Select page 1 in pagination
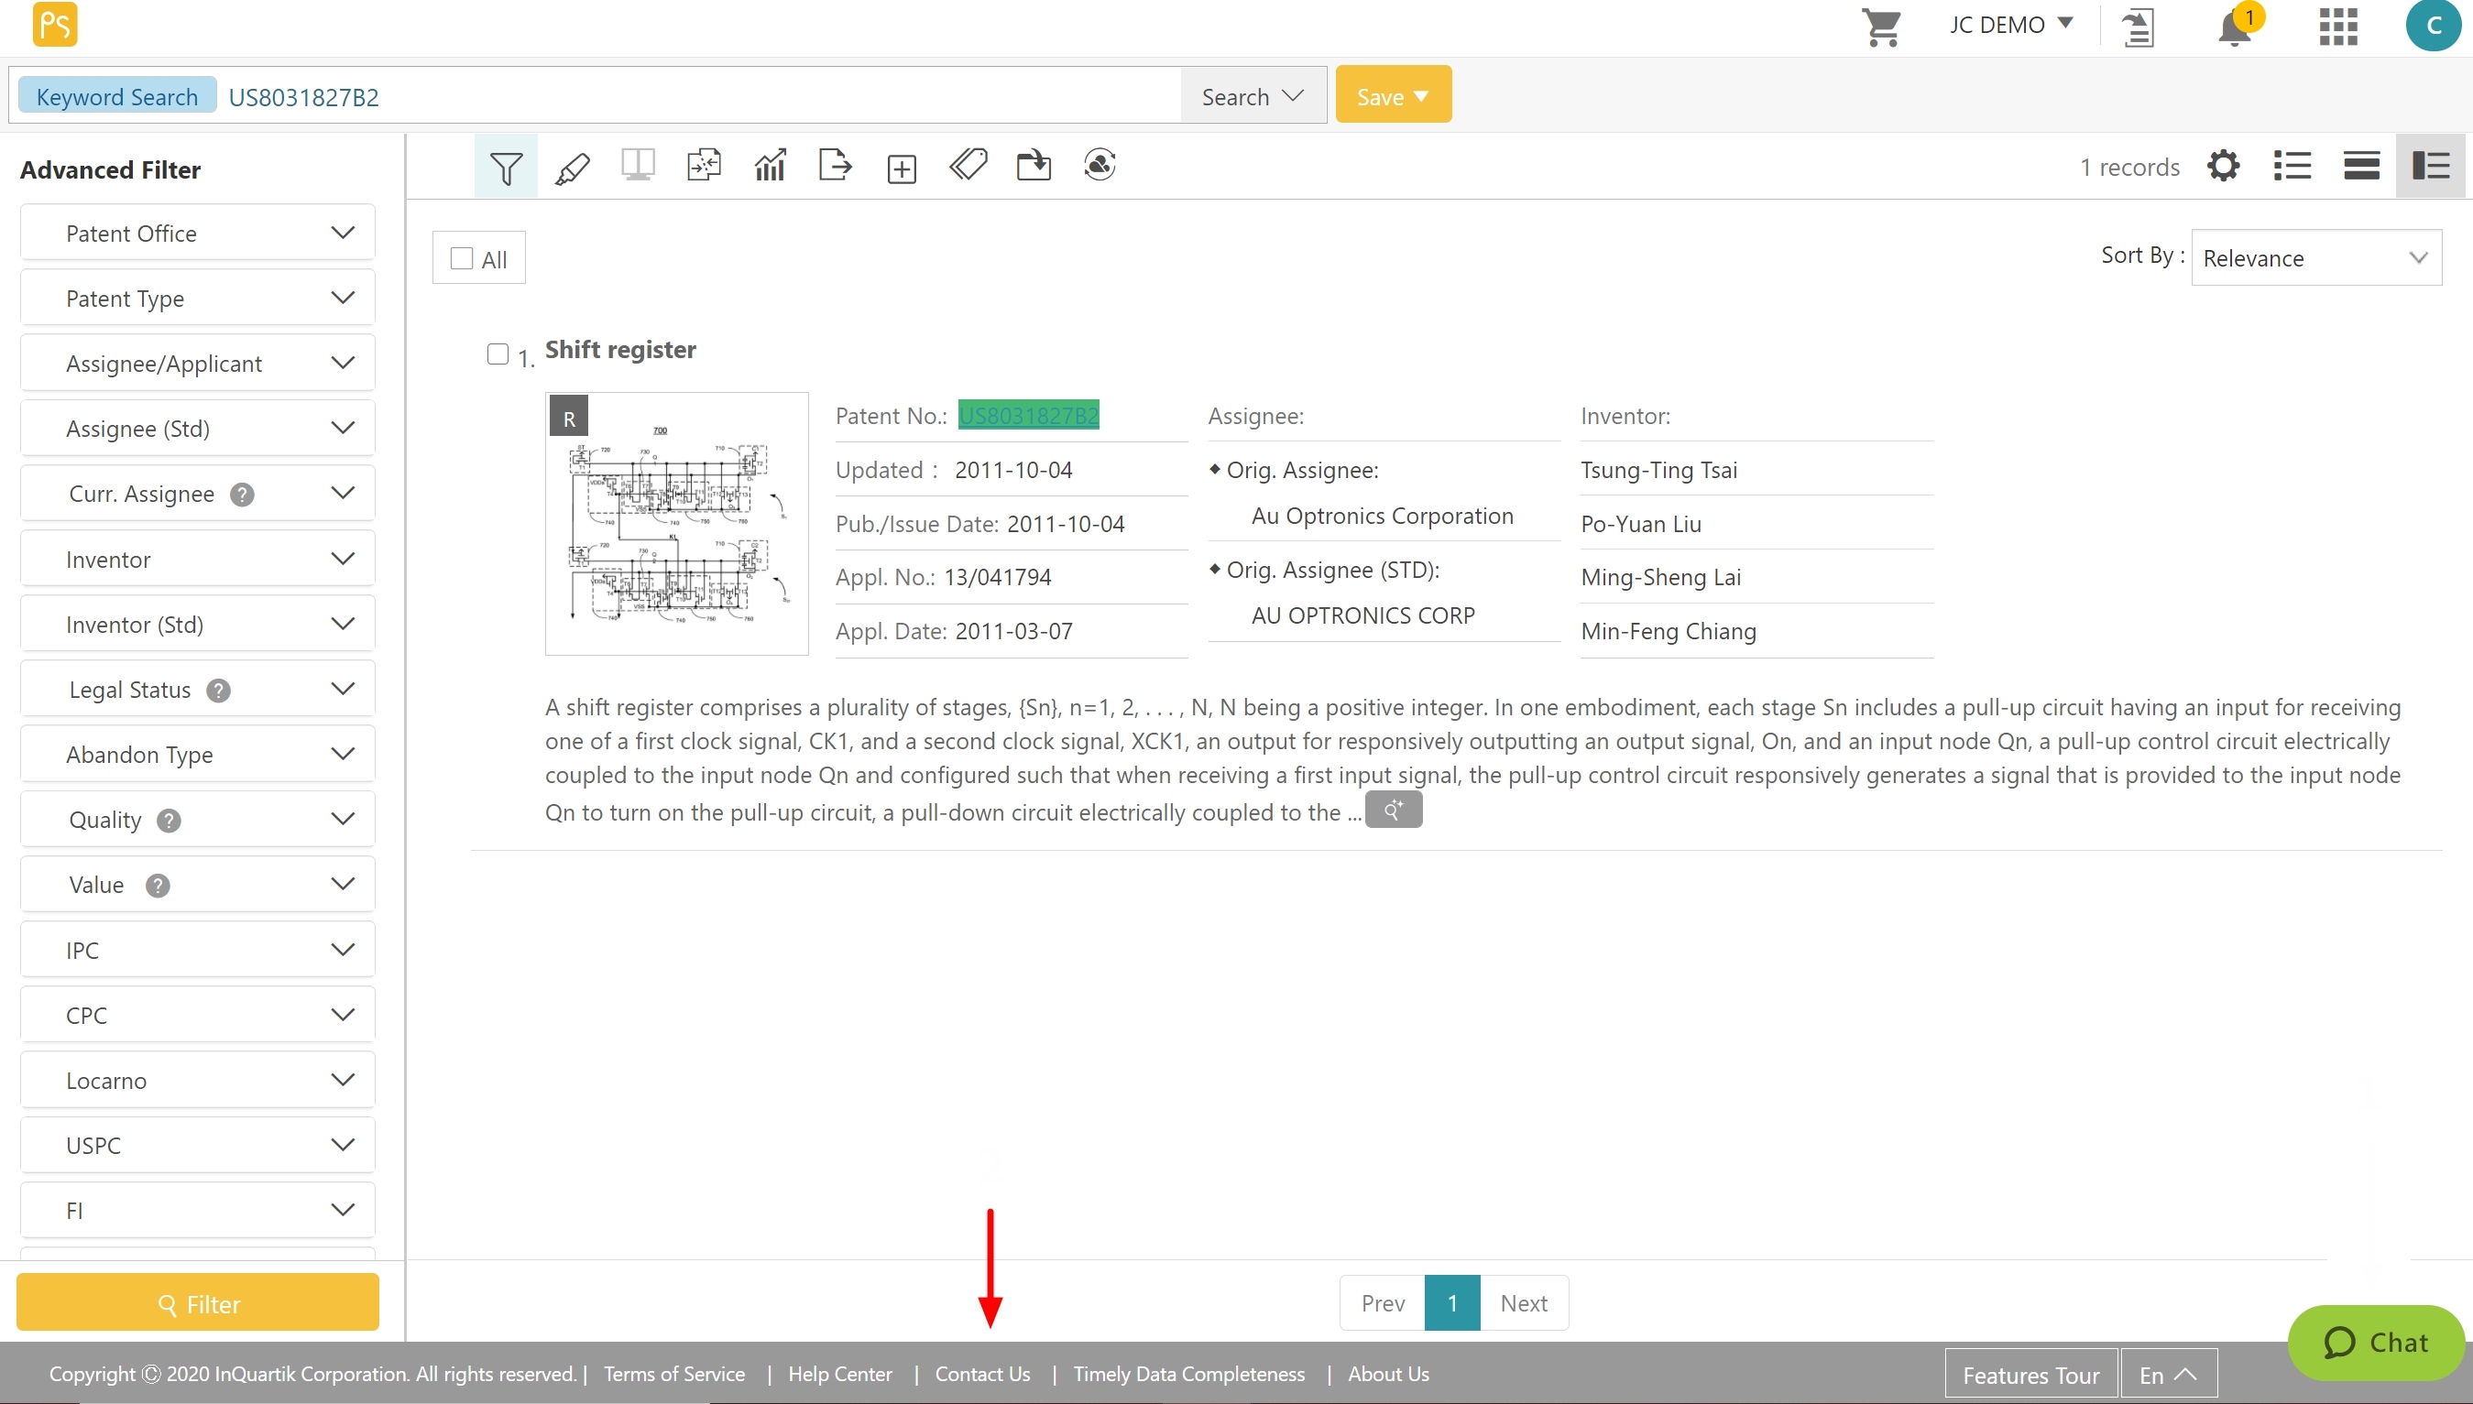The image size is (2473, 1404). point(1451,1302)
